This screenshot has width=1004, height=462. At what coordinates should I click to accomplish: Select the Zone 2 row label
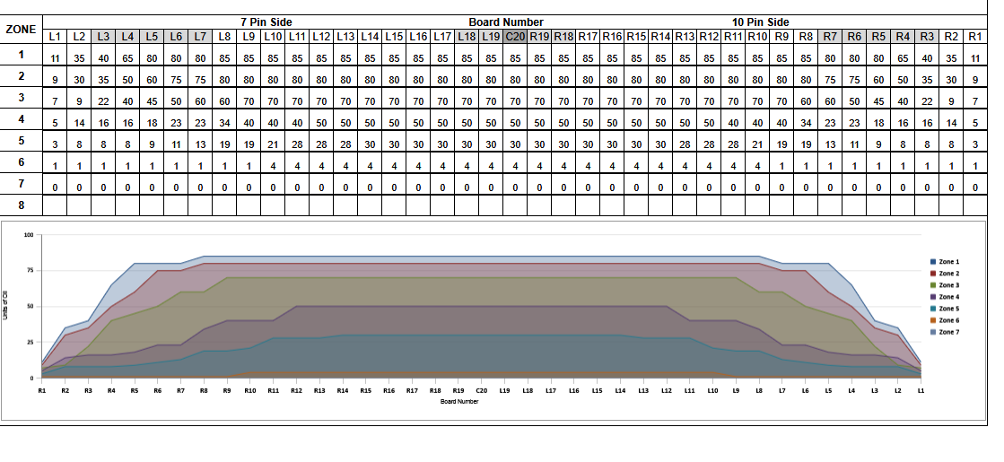[22, 76]
